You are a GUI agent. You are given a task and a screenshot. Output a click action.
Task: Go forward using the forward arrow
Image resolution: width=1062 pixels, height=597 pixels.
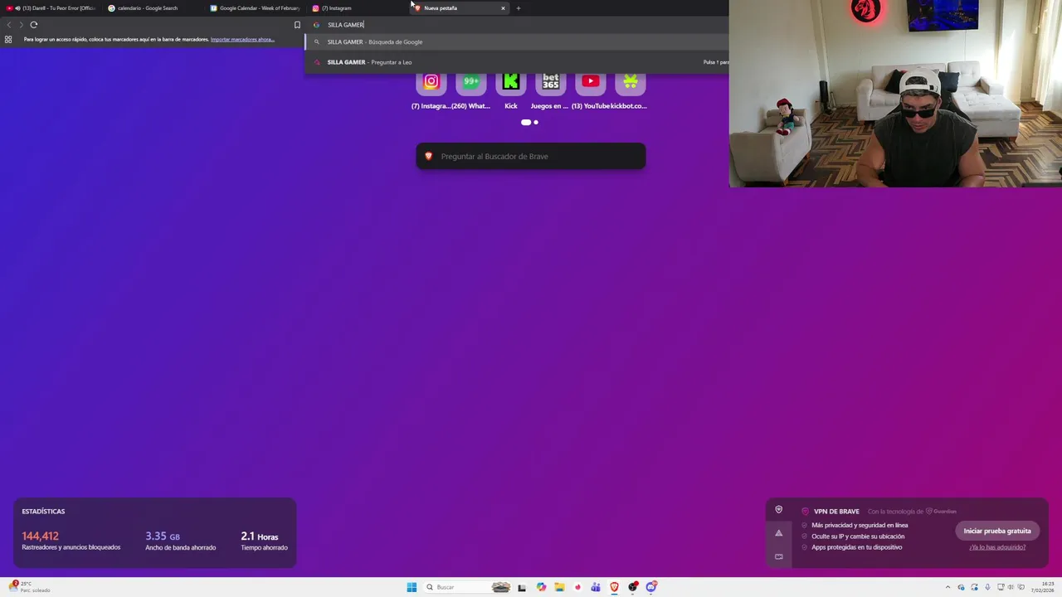click(x=22, y=25)
